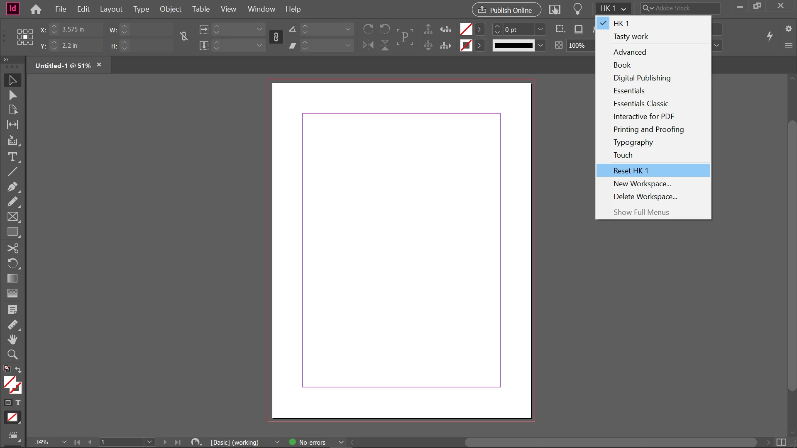Viewport: 797px width, 448px height.
Task: Select the Hand tool
Action: point(12,339)
